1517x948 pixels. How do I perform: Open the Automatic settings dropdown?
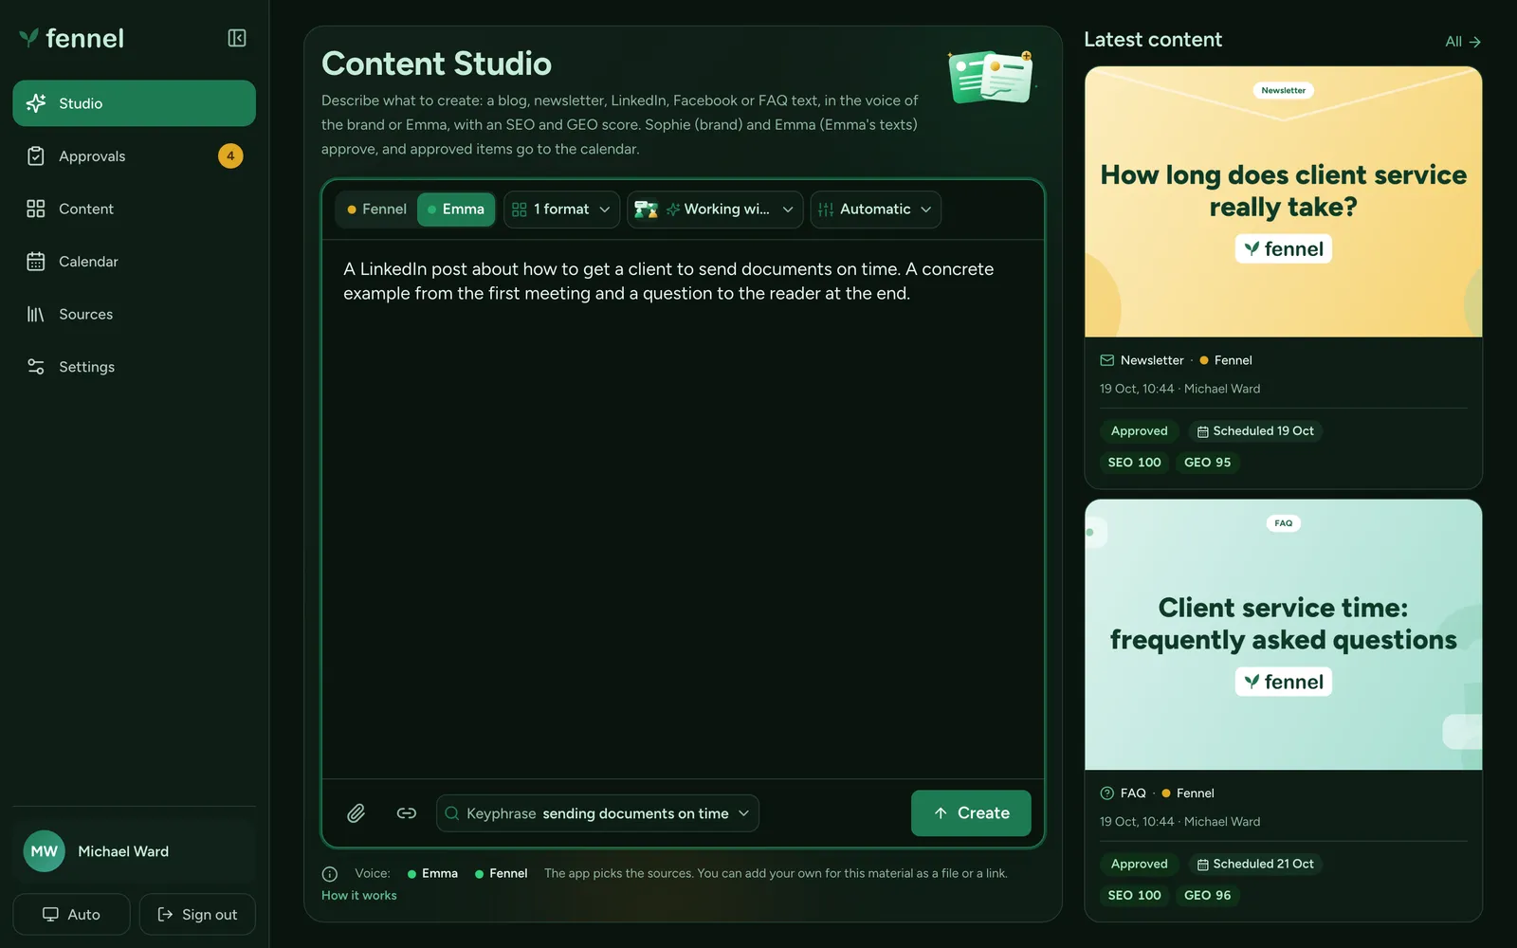click(875, 210)
